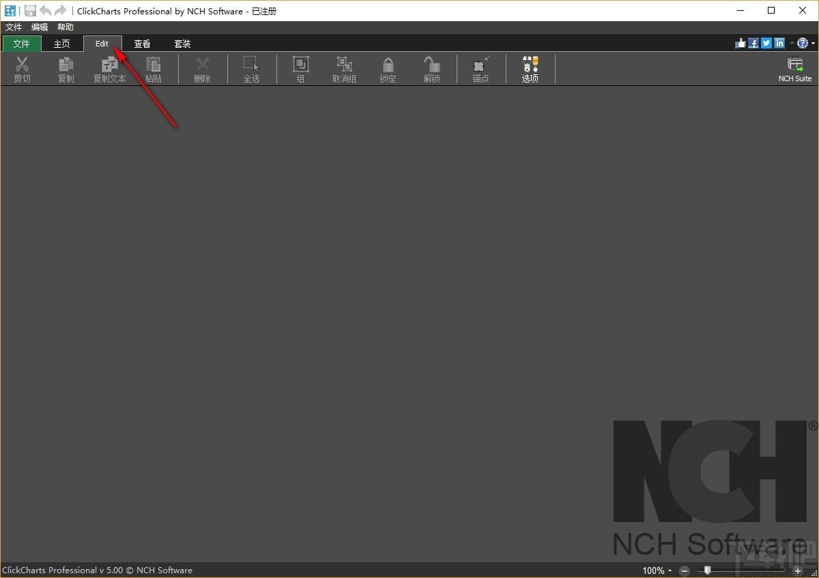This screenshot has height=578, width=819.
Task: Switch to the 套装 ribbon tab
Action: [182, 44]
